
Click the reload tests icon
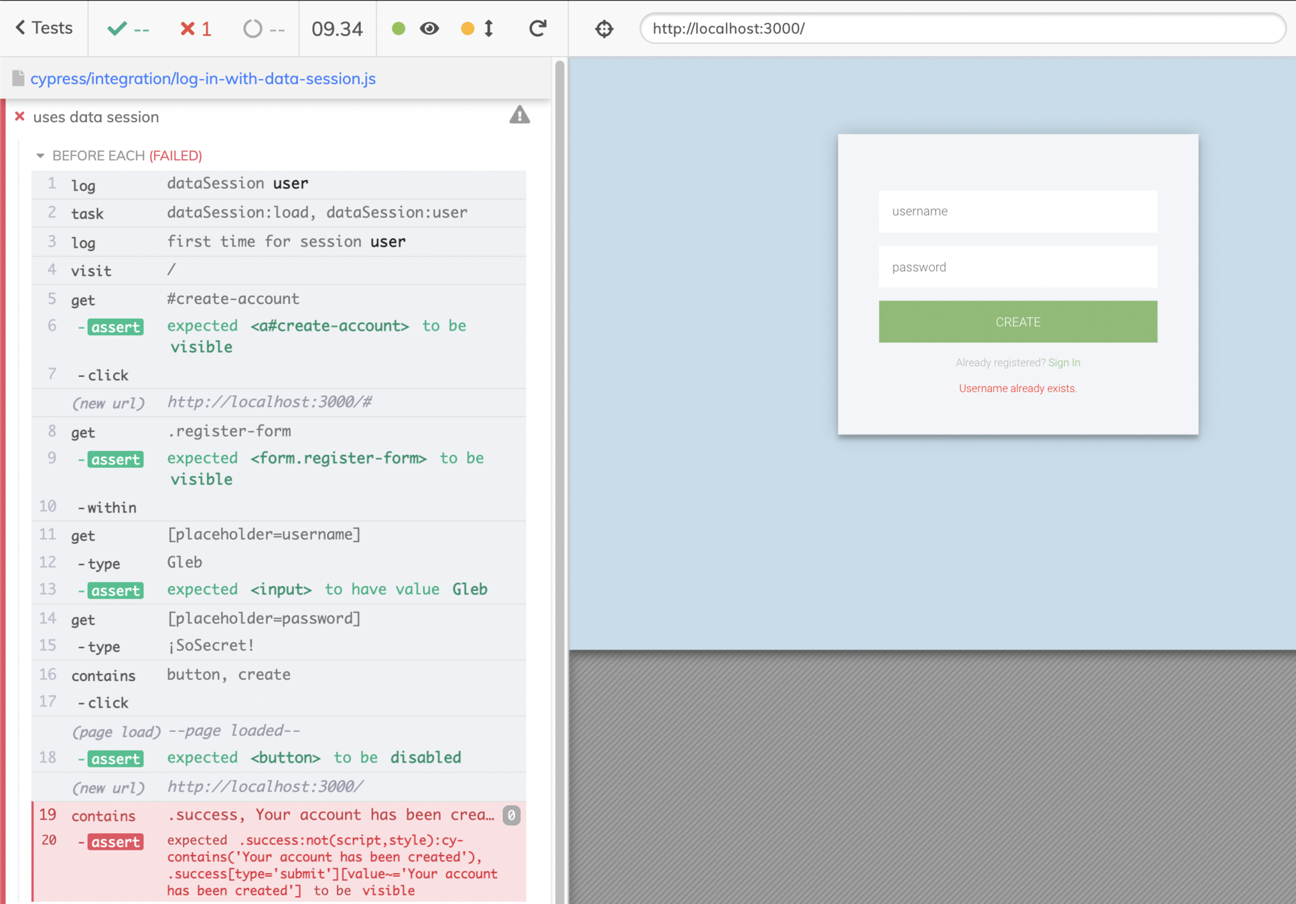[537, 28]
